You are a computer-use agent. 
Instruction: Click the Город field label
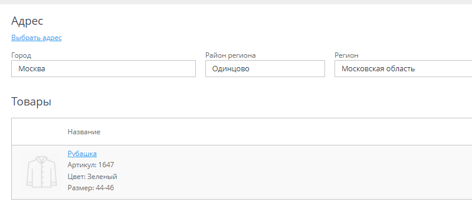point(21,55)
